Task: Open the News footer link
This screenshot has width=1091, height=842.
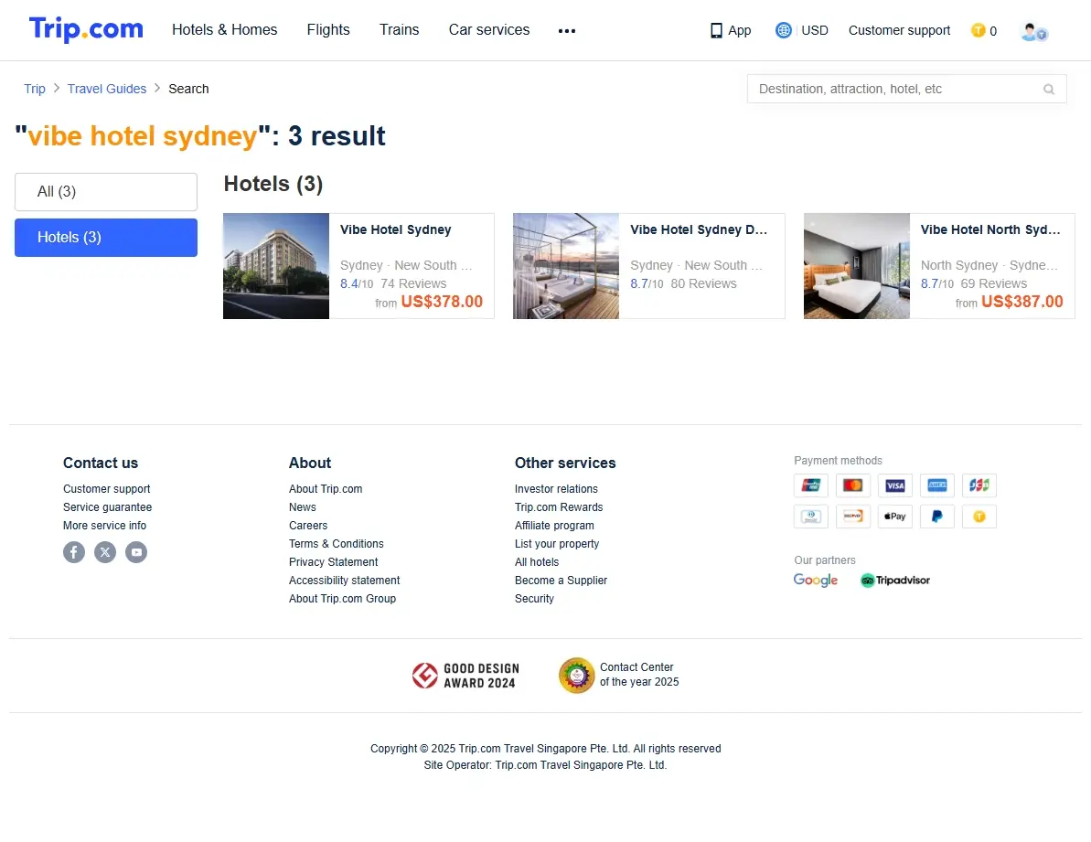Action: tap(303, 507)
